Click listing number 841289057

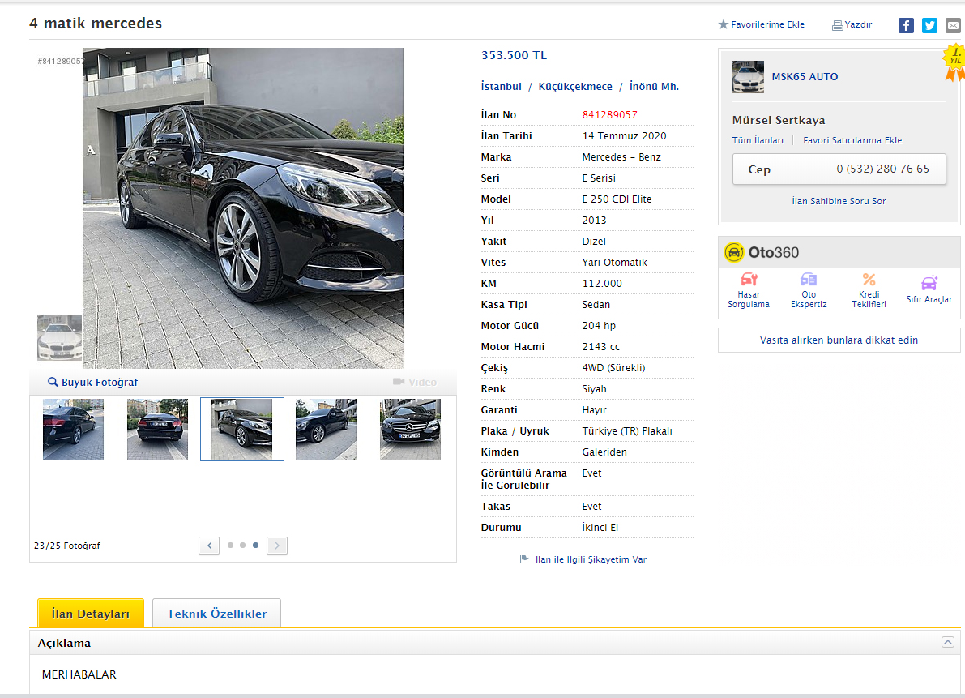610,115
